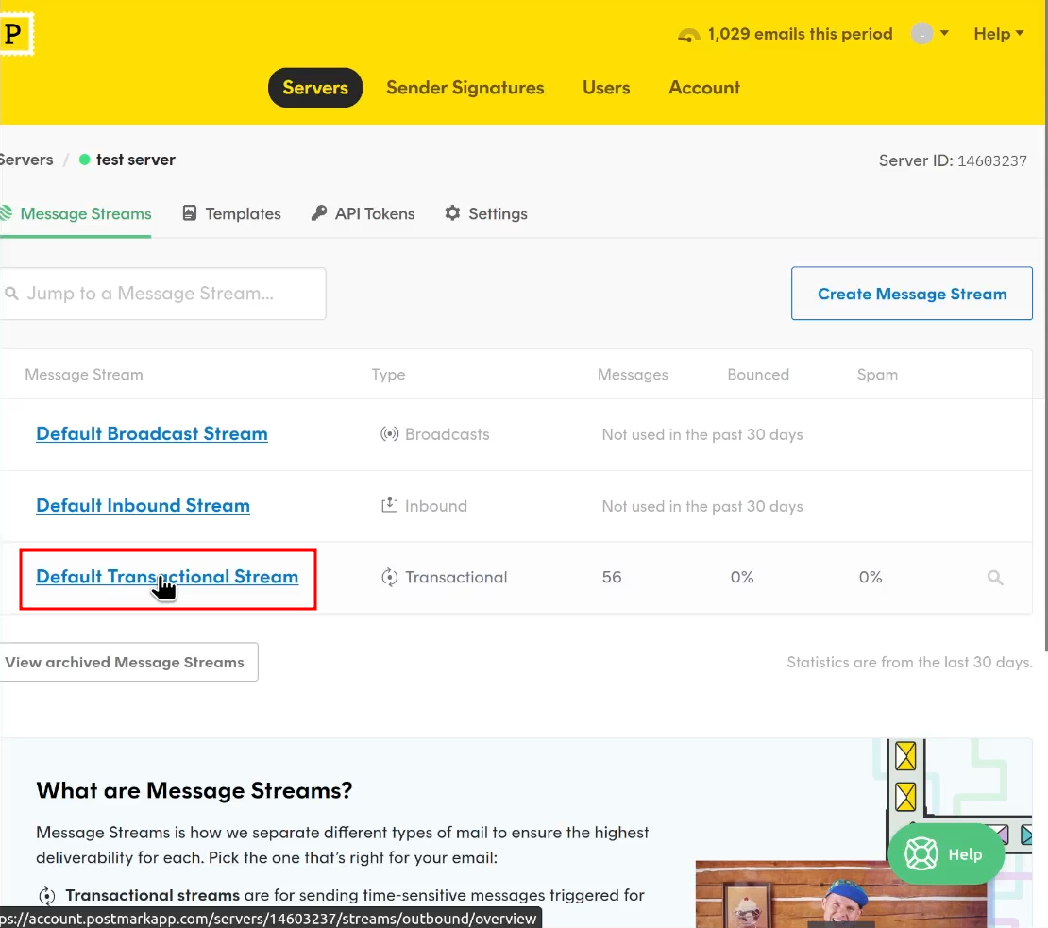Click the email usage gauge icon
Image resolution: width=1048 pixels, height=928 pixels.
tap(689, 34)
